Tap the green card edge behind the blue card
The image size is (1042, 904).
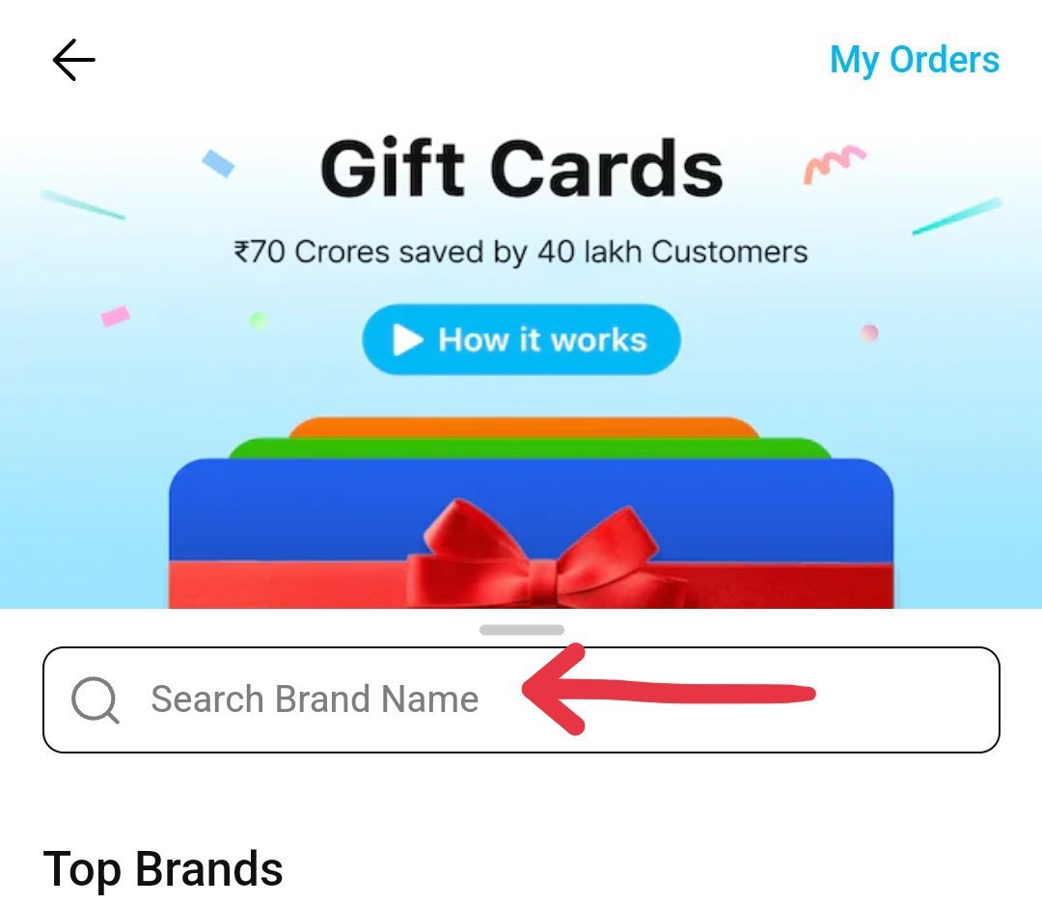point(530,448)
